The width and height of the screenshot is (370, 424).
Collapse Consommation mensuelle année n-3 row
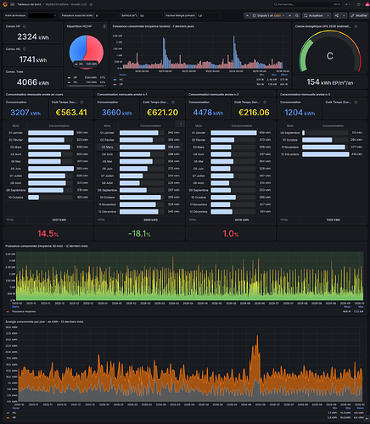305,94
